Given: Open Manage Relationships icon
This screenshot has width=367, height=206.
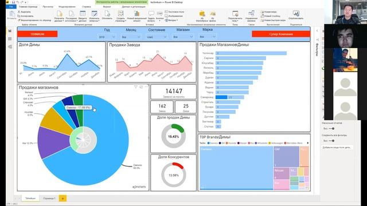Looking at the screenshot, I should click(251, 14).
